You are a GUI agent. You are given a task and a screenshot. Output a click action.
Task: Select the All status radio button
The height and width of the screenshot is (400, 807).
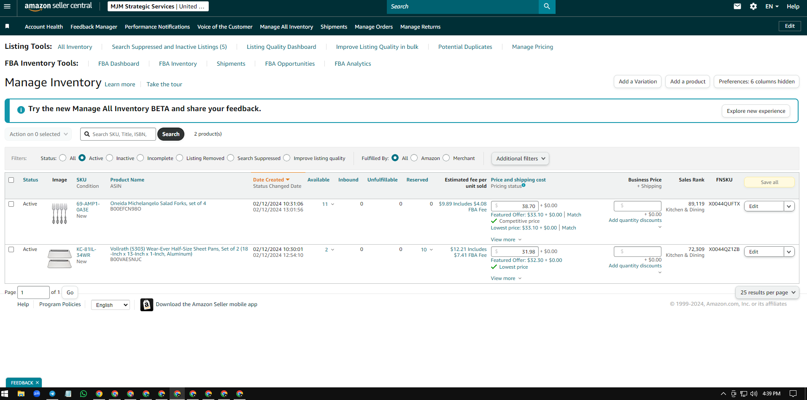tap(63, 158)
